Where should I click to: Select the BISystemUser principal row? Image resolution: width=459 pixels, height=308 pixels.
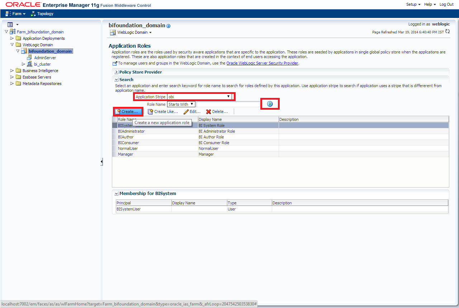281,209
